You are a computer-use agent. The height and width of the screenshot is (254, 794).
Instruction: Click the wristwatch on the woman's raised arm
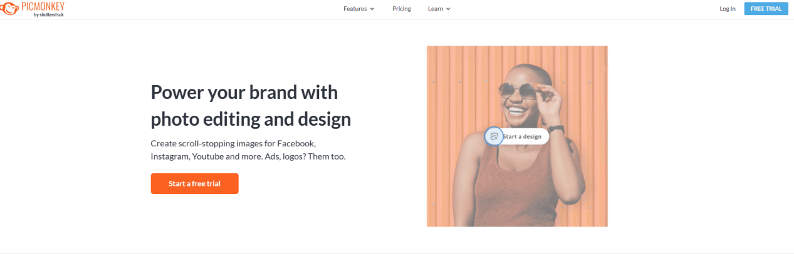(556, 130)
